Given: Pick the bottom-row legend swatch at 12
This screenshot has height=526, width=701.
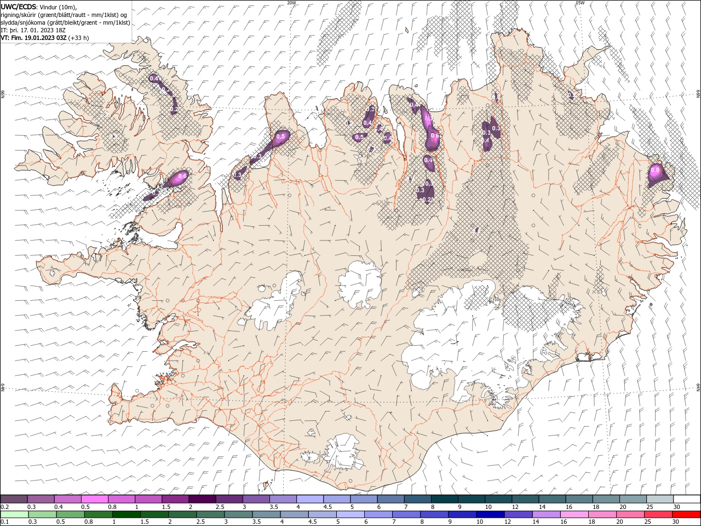Looking at the screenshot, I should 518,514.
